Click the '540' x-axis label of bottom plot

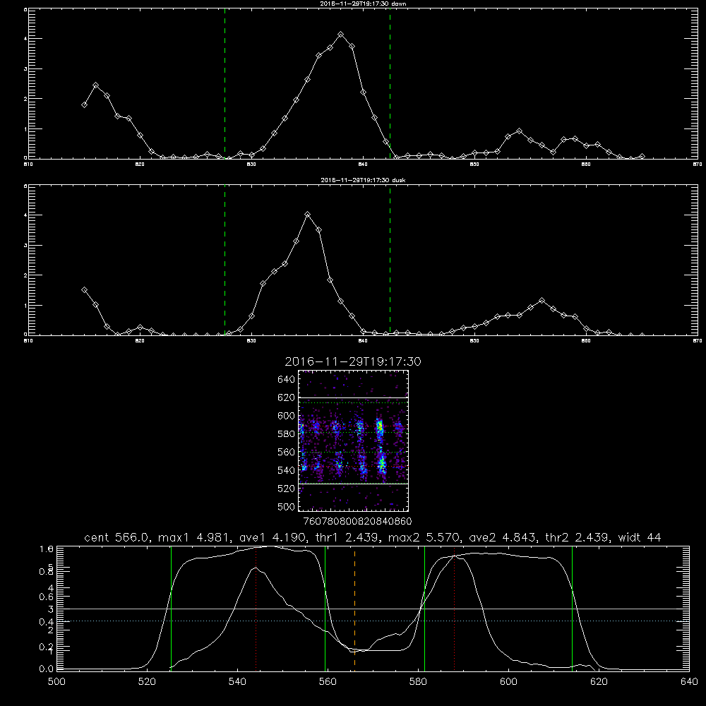coord(237,682)
